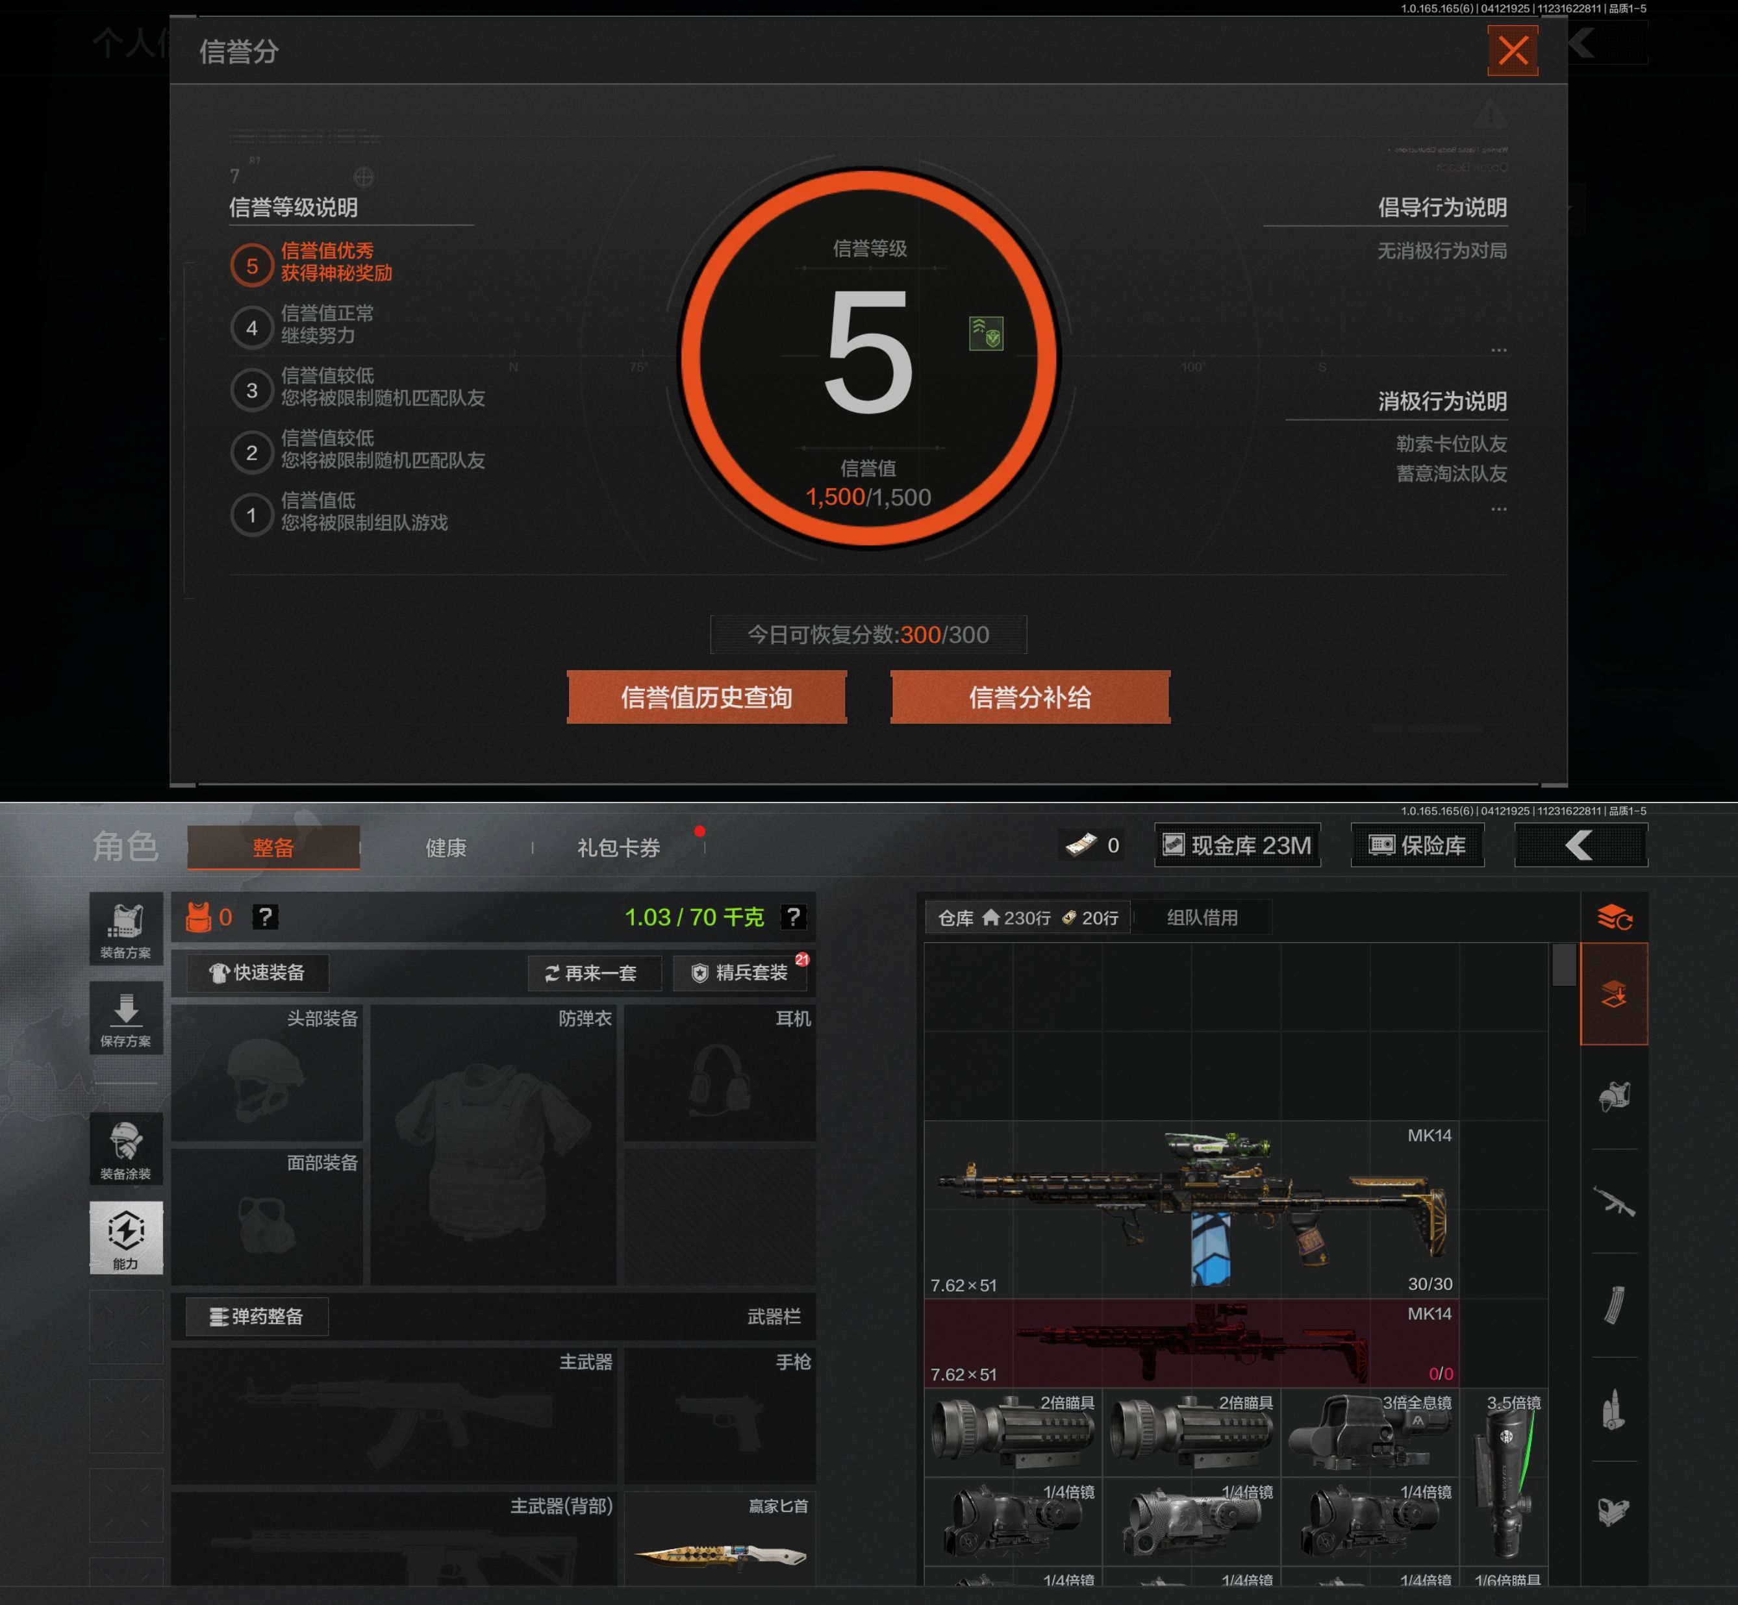Open the 装备涂装 skins icon
The width and height of the screenshot is (1738, 1605).
coord(126,1150)
